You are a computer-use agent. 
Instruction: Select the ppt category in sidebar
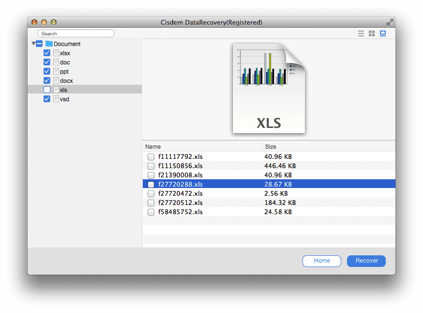click(64, 71)
